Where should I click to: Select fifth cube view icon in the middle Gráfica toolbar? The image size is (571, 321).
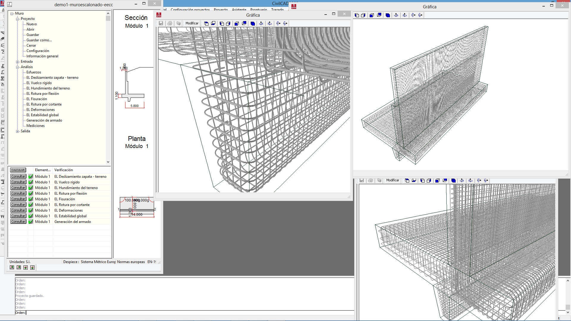click(237, 23)
